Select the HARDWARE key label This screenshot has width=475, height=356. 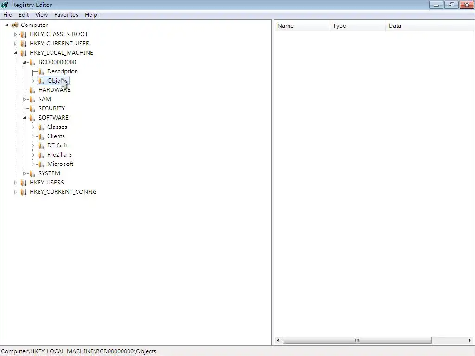(54, 90)
